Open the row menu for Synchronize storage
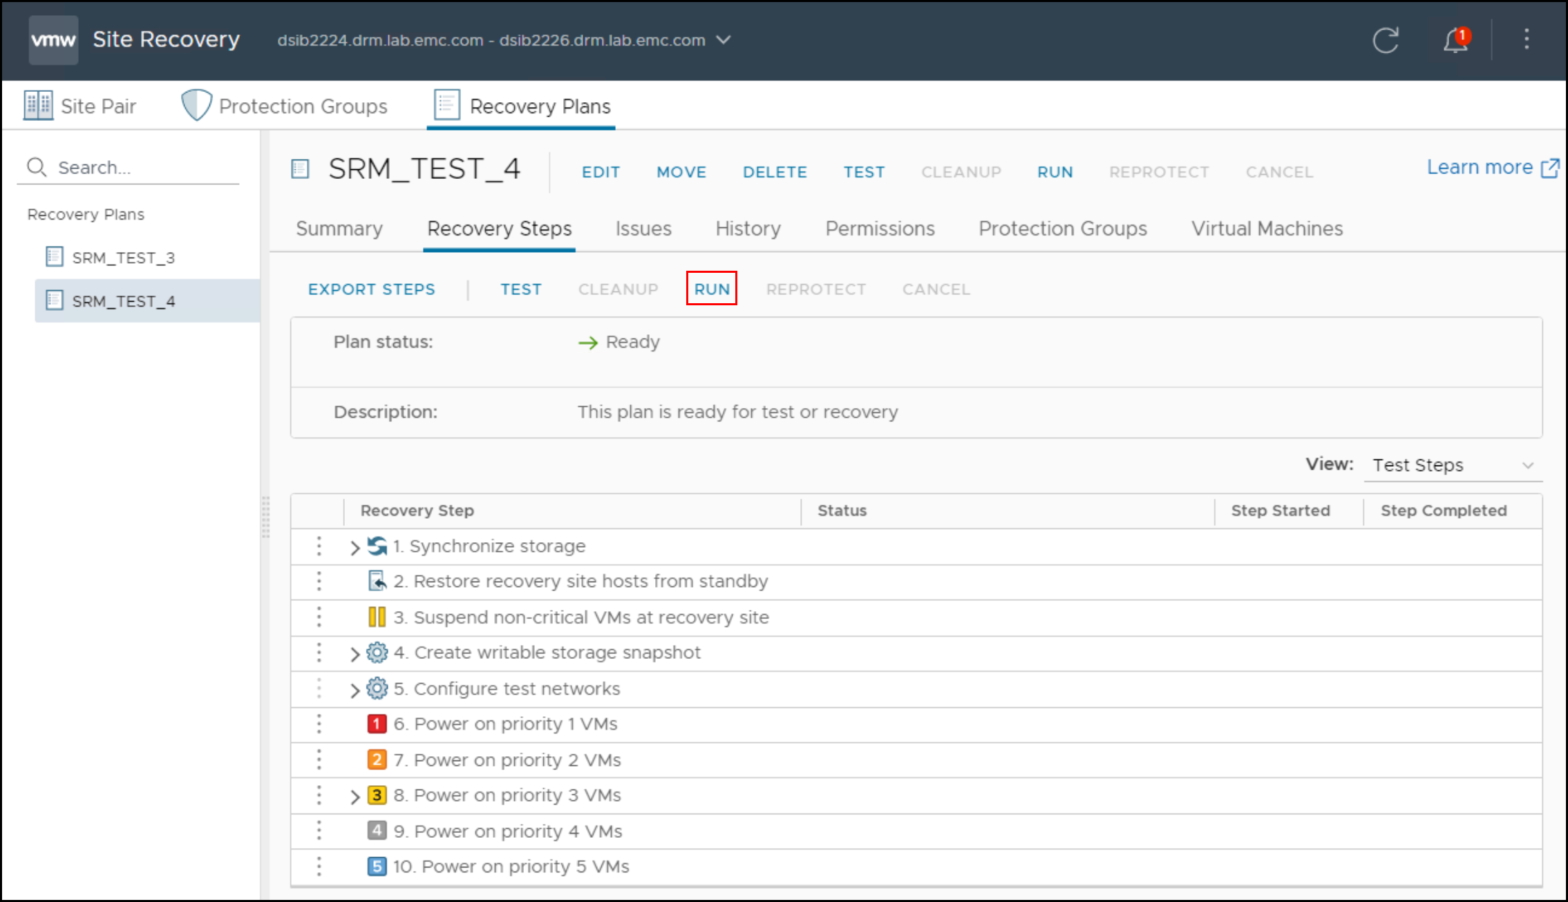 (319, 546)
